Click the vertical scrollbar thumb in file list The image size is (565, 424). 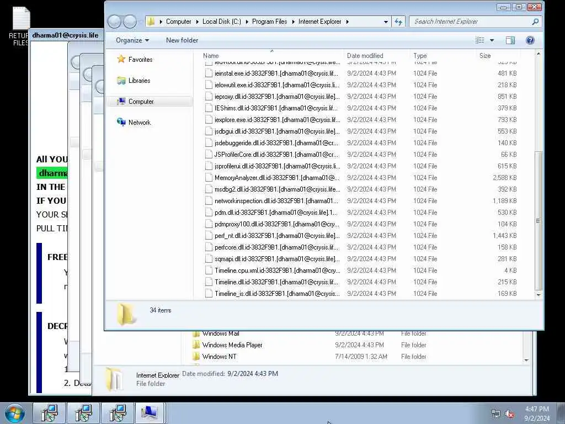539,221
